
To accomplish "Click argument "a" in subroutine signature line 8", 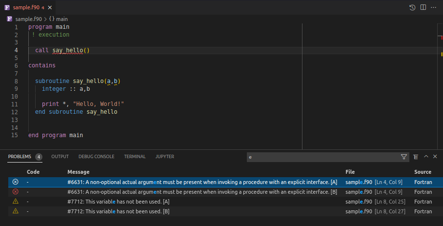I will point(109,82).
